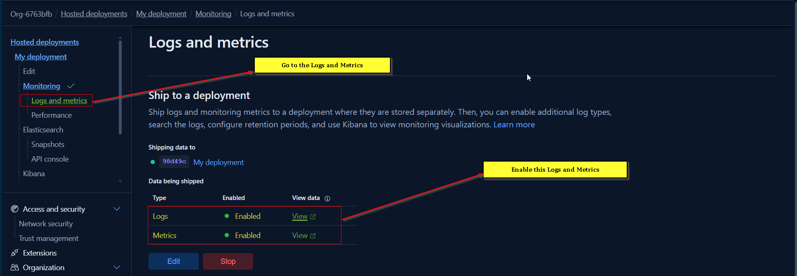Click external link icon beside Logs View
Image resolution: width=797 pixels, height=276 pixels.
tap(313, 217)
